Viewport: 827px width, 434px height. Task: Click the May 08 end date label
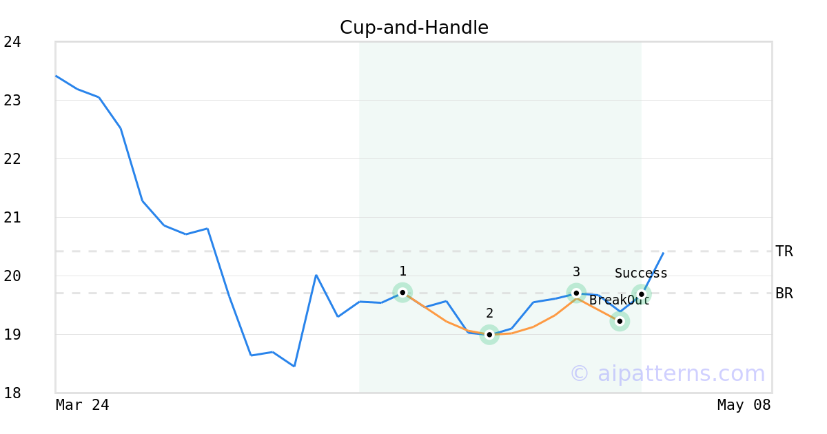click(x=744, y=405)
